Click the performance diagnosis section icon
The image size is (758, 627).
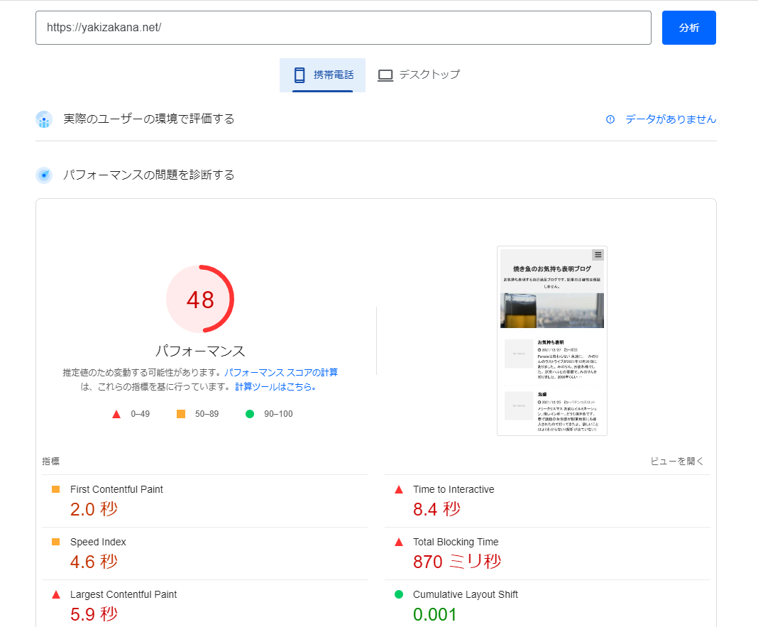point(44,175)
